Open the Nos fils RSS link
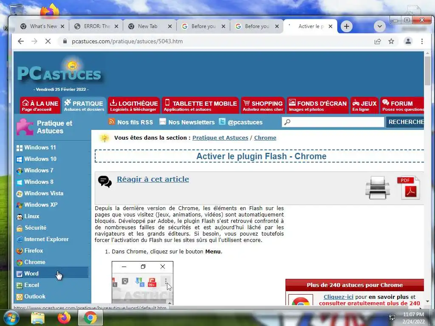Viewport: 435px width, 326px height. pyautogui.click(x=135, y=122)
